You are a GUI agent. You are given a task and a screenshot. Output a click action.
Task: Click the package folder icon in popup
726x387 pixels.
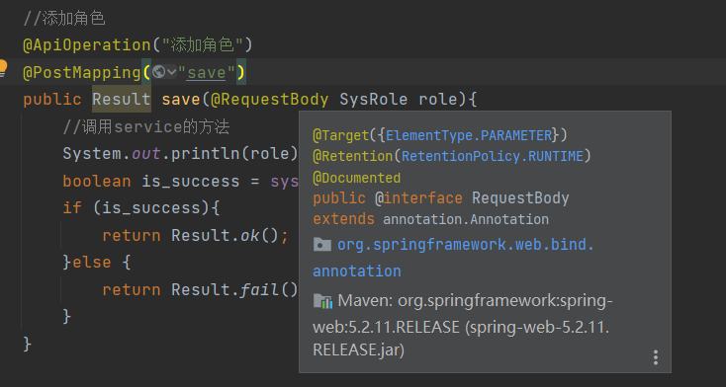[x=321, y=245]
